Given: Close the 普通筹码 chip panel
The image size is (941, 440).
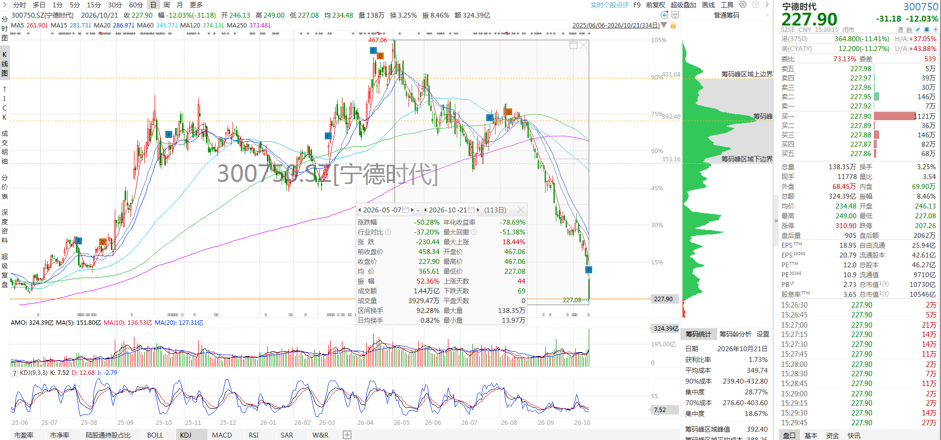Looking at the screenshot, I should pos(768,16).
